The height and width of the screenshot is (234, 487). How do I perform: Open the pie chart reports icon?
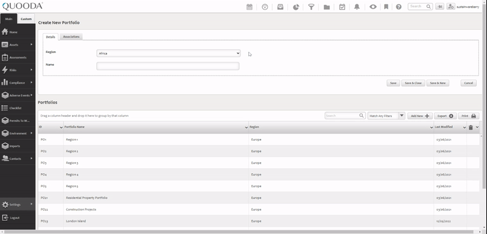[296, 7]
